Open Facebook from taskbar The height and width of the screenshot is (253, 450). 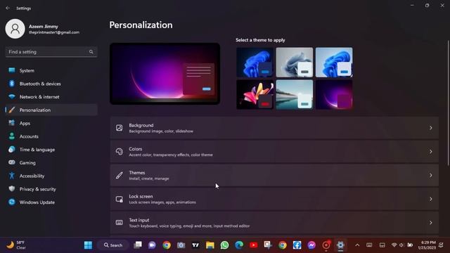coord(297,245)
